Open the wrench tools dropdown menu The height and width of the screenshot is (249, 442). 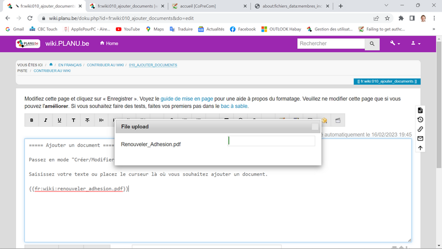(395, 44)
